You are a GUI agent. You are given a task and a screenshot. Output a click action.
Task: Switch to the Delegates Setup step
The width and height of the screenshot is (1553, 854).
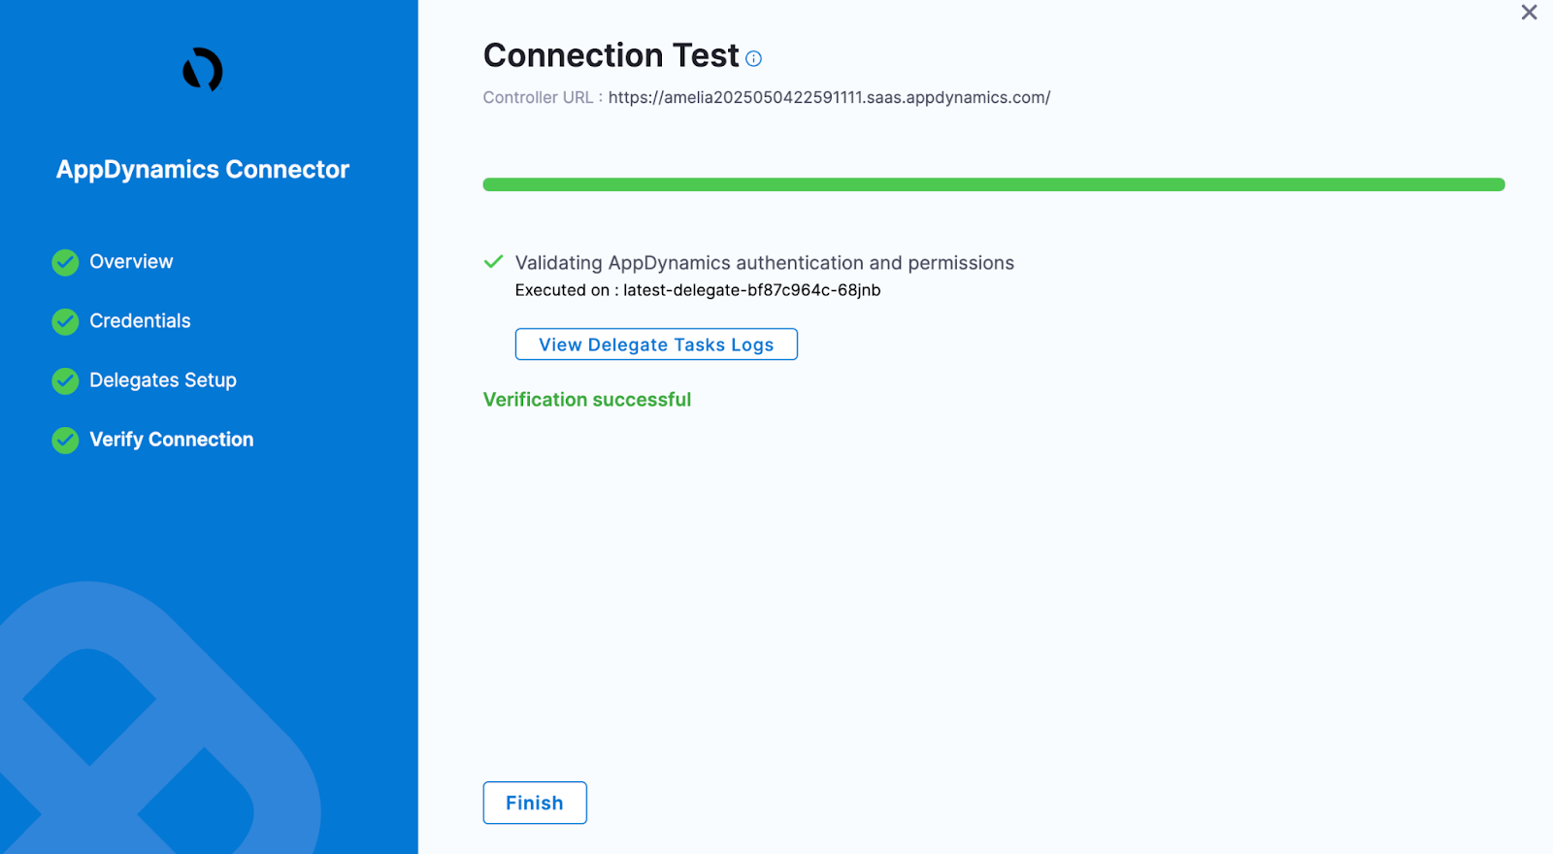tap(163, 380)
